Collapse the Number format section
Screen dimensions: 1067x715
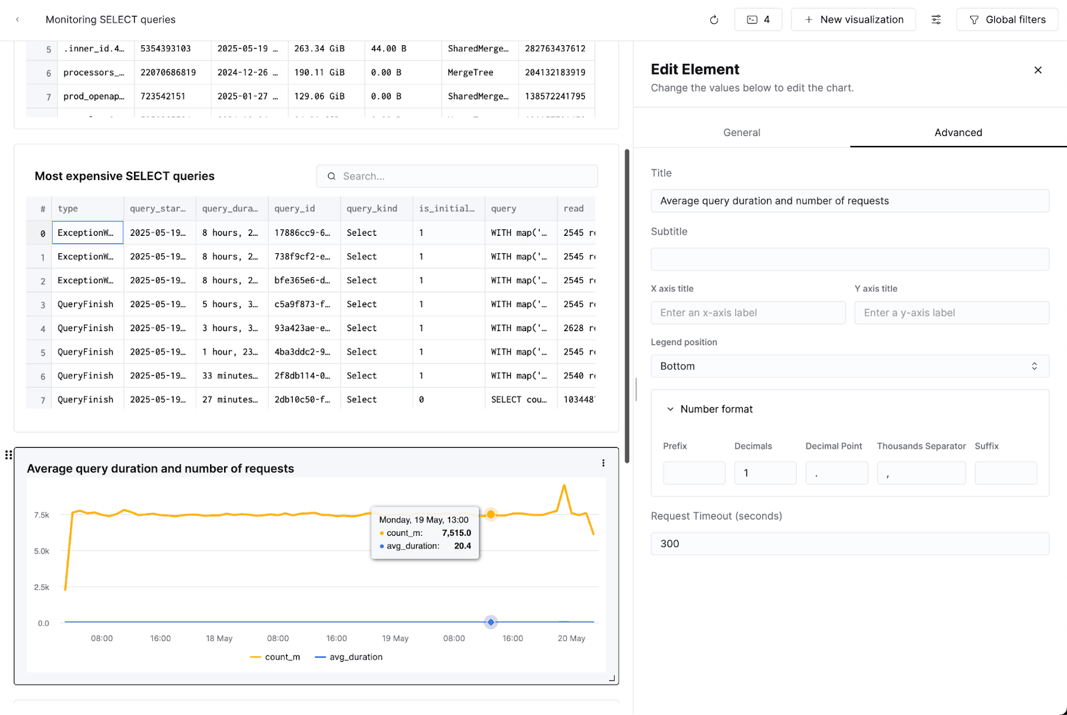[x=671, y=409]
